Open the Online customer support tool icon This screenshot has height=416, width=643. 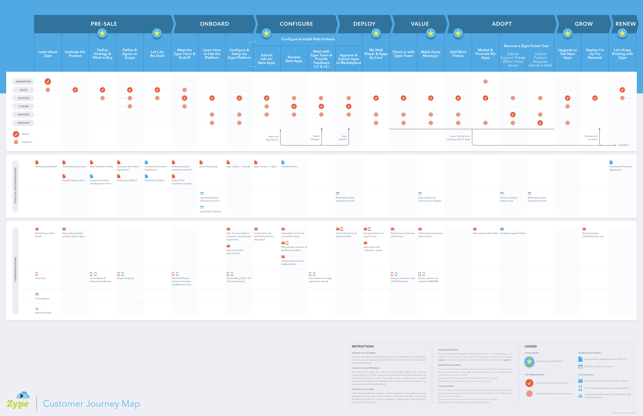[501, 193]
